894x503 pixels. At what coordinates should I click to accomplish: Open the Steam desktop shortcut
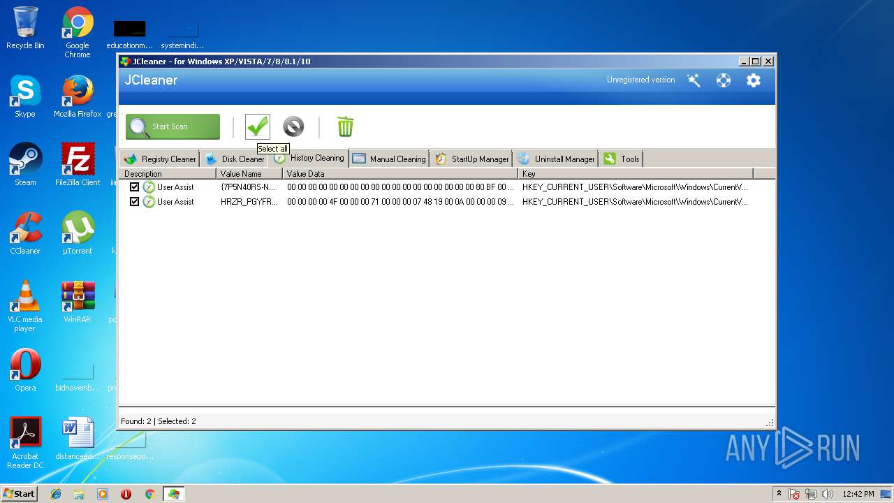pyautogui.click(x=25, y=165)
